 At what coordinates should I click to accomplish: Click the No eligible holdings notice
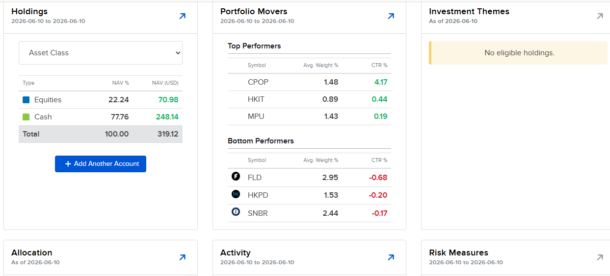click(x=519, y=53)
